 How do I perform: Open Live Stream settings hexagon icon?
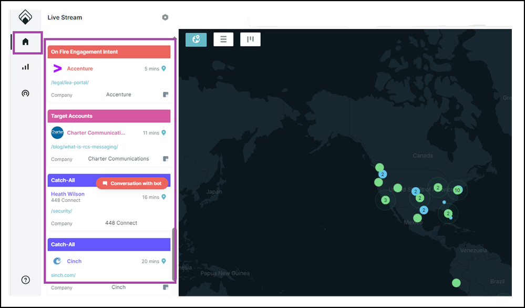point(165,17)
